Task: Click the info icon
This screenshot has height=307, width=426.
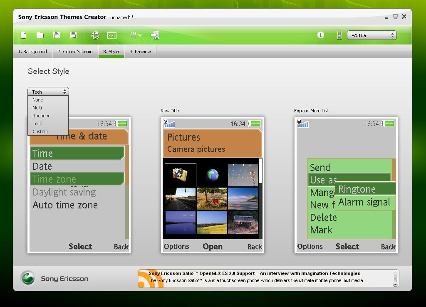Action: click(x=321, y=35)
